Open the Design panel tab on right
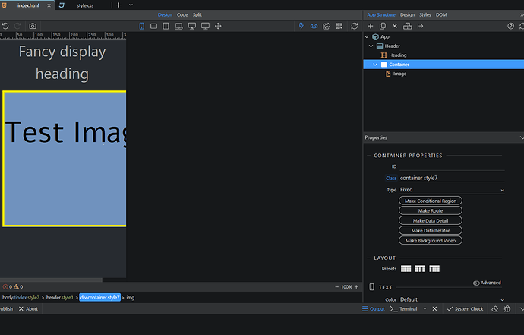This screenshot has height=335, width=524. [x=407, y=14]
